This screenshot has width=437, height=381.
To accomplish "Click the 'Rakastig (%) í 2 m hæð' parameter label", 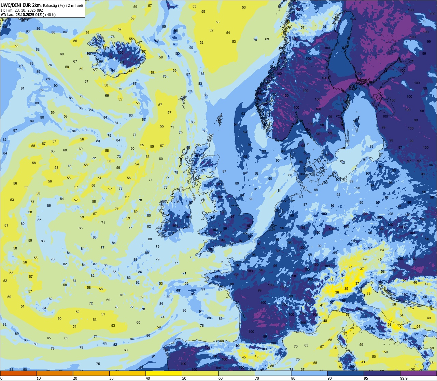I will (63, 5).
